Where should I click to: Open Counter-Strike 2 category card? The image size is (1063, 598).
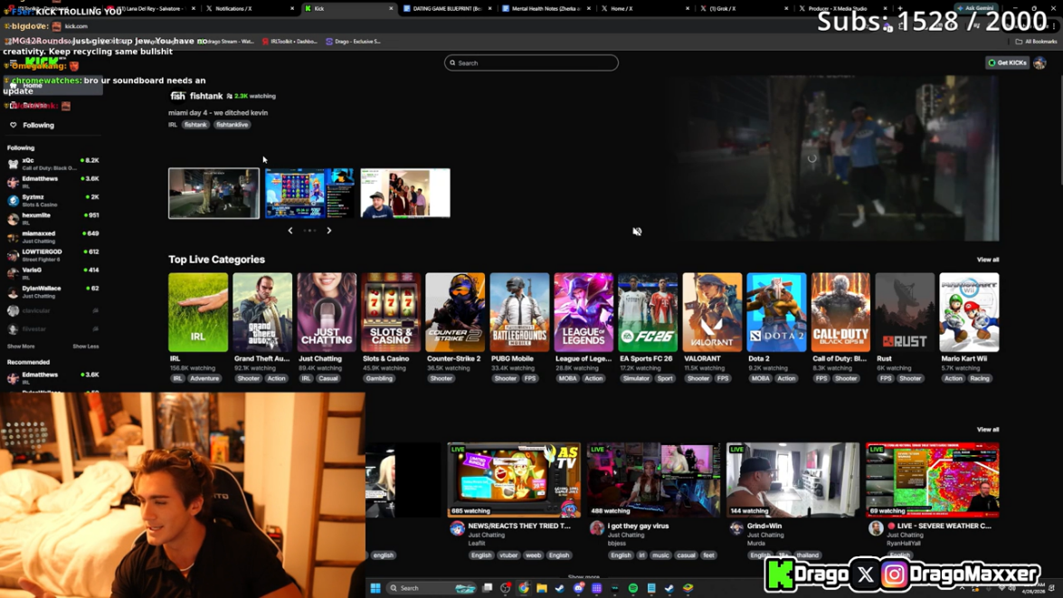click(x=455, y=312)
